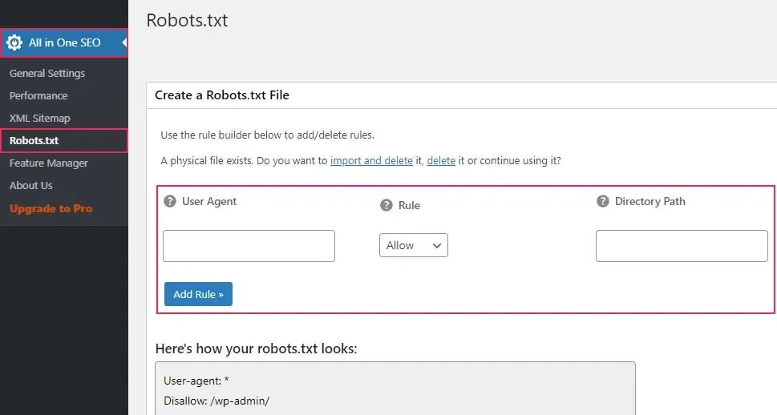Click the All in One SEO menu header
Screen dimensions: 777x415
pyautogui.click(x=64, y=42)
